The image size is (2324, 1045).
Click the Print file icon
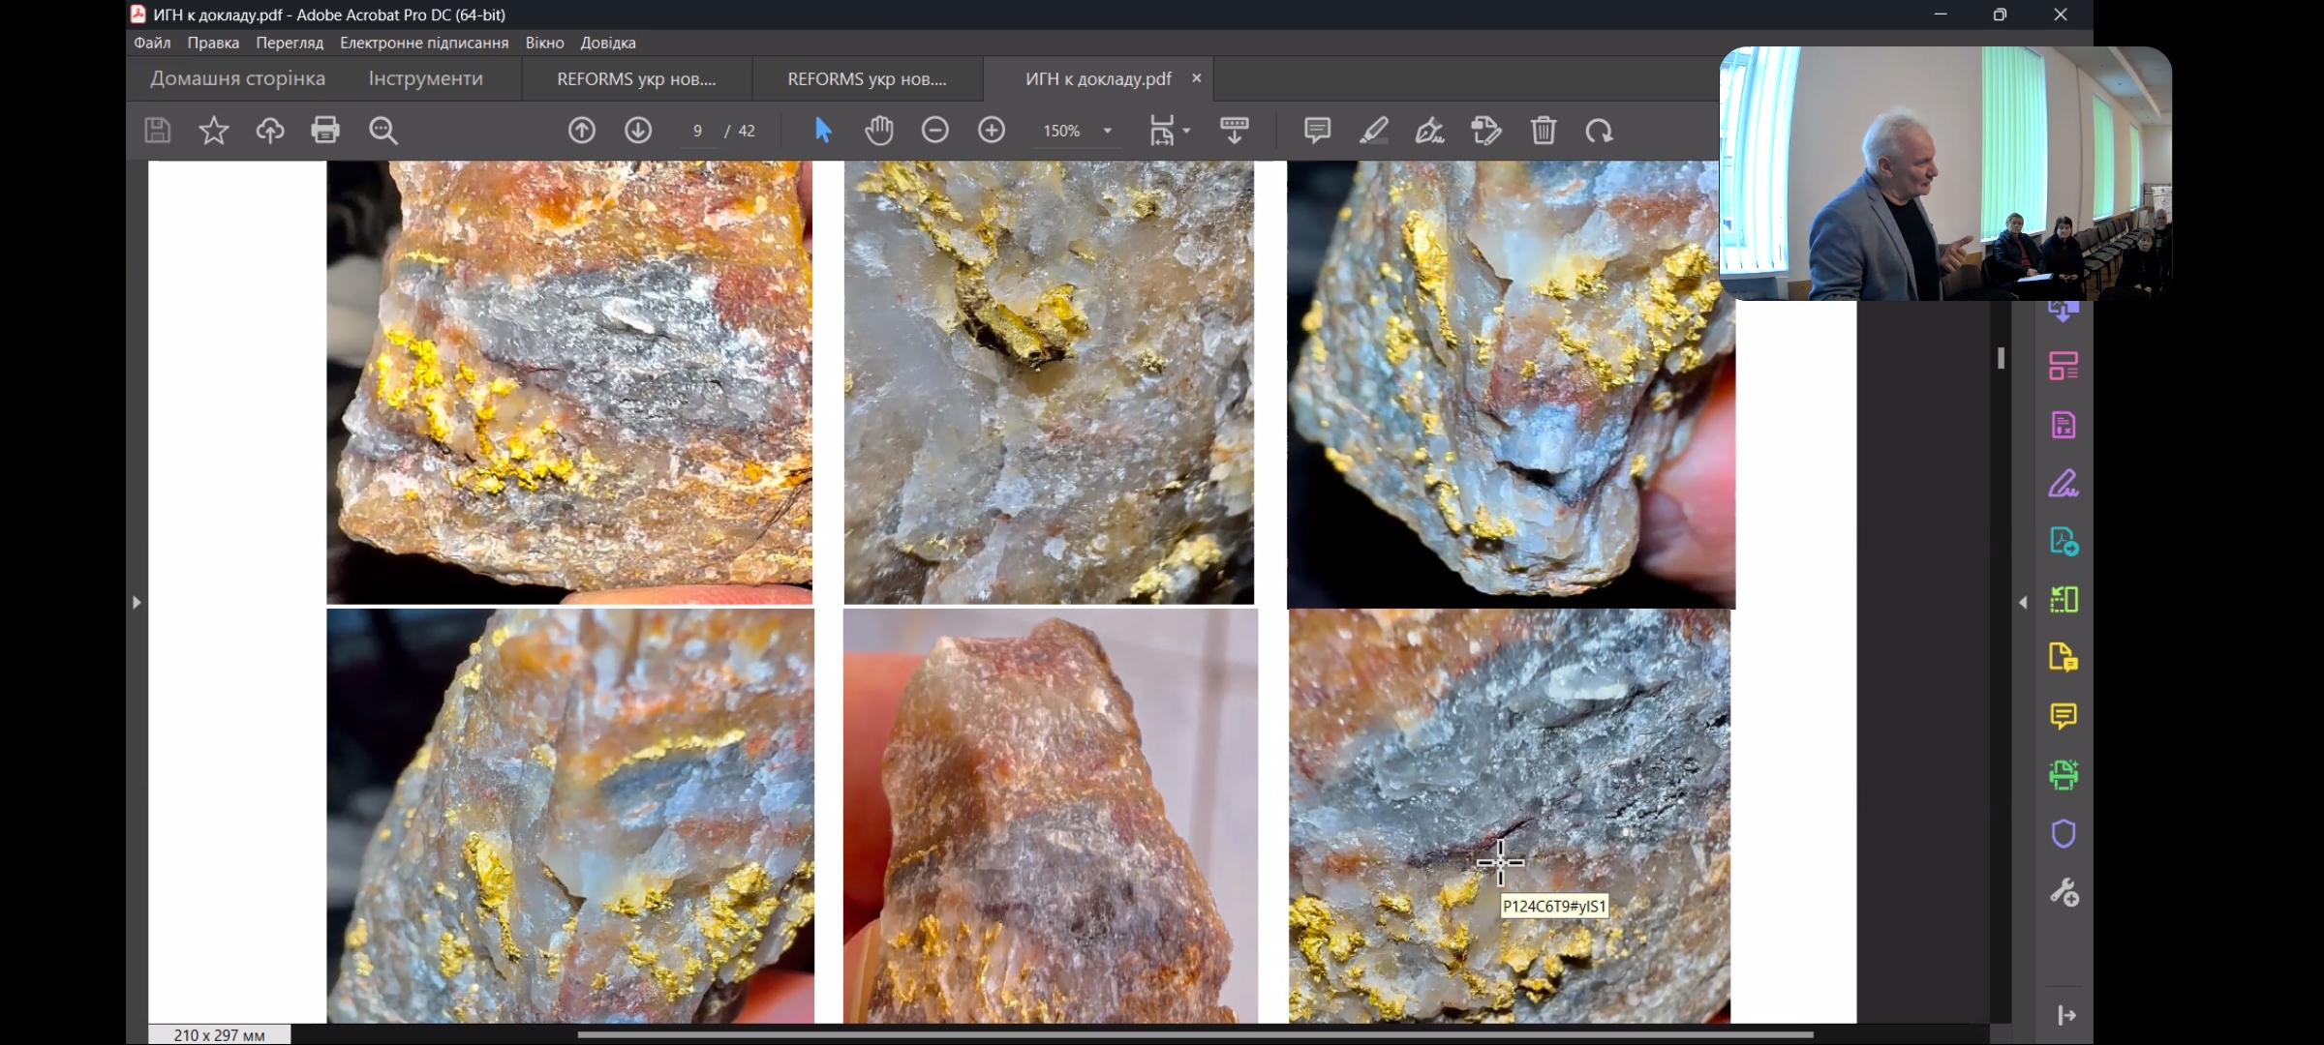[325, 130]
